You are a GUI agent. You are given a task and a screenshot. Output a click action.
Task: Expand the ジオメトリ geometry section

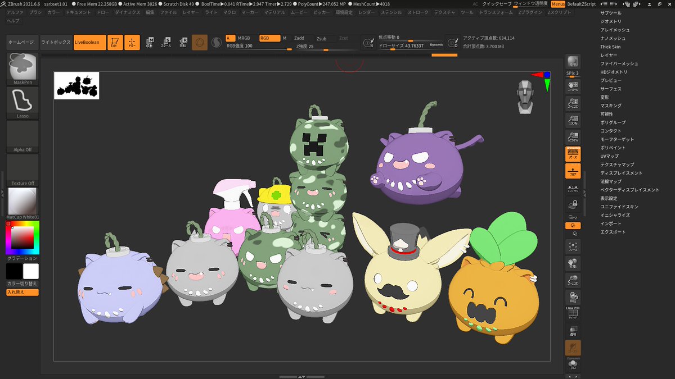[611, 21]
